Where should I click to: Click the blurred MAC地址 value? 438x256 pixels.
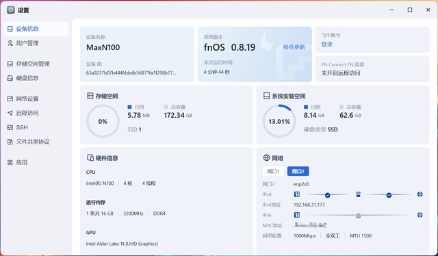point(310,225)
